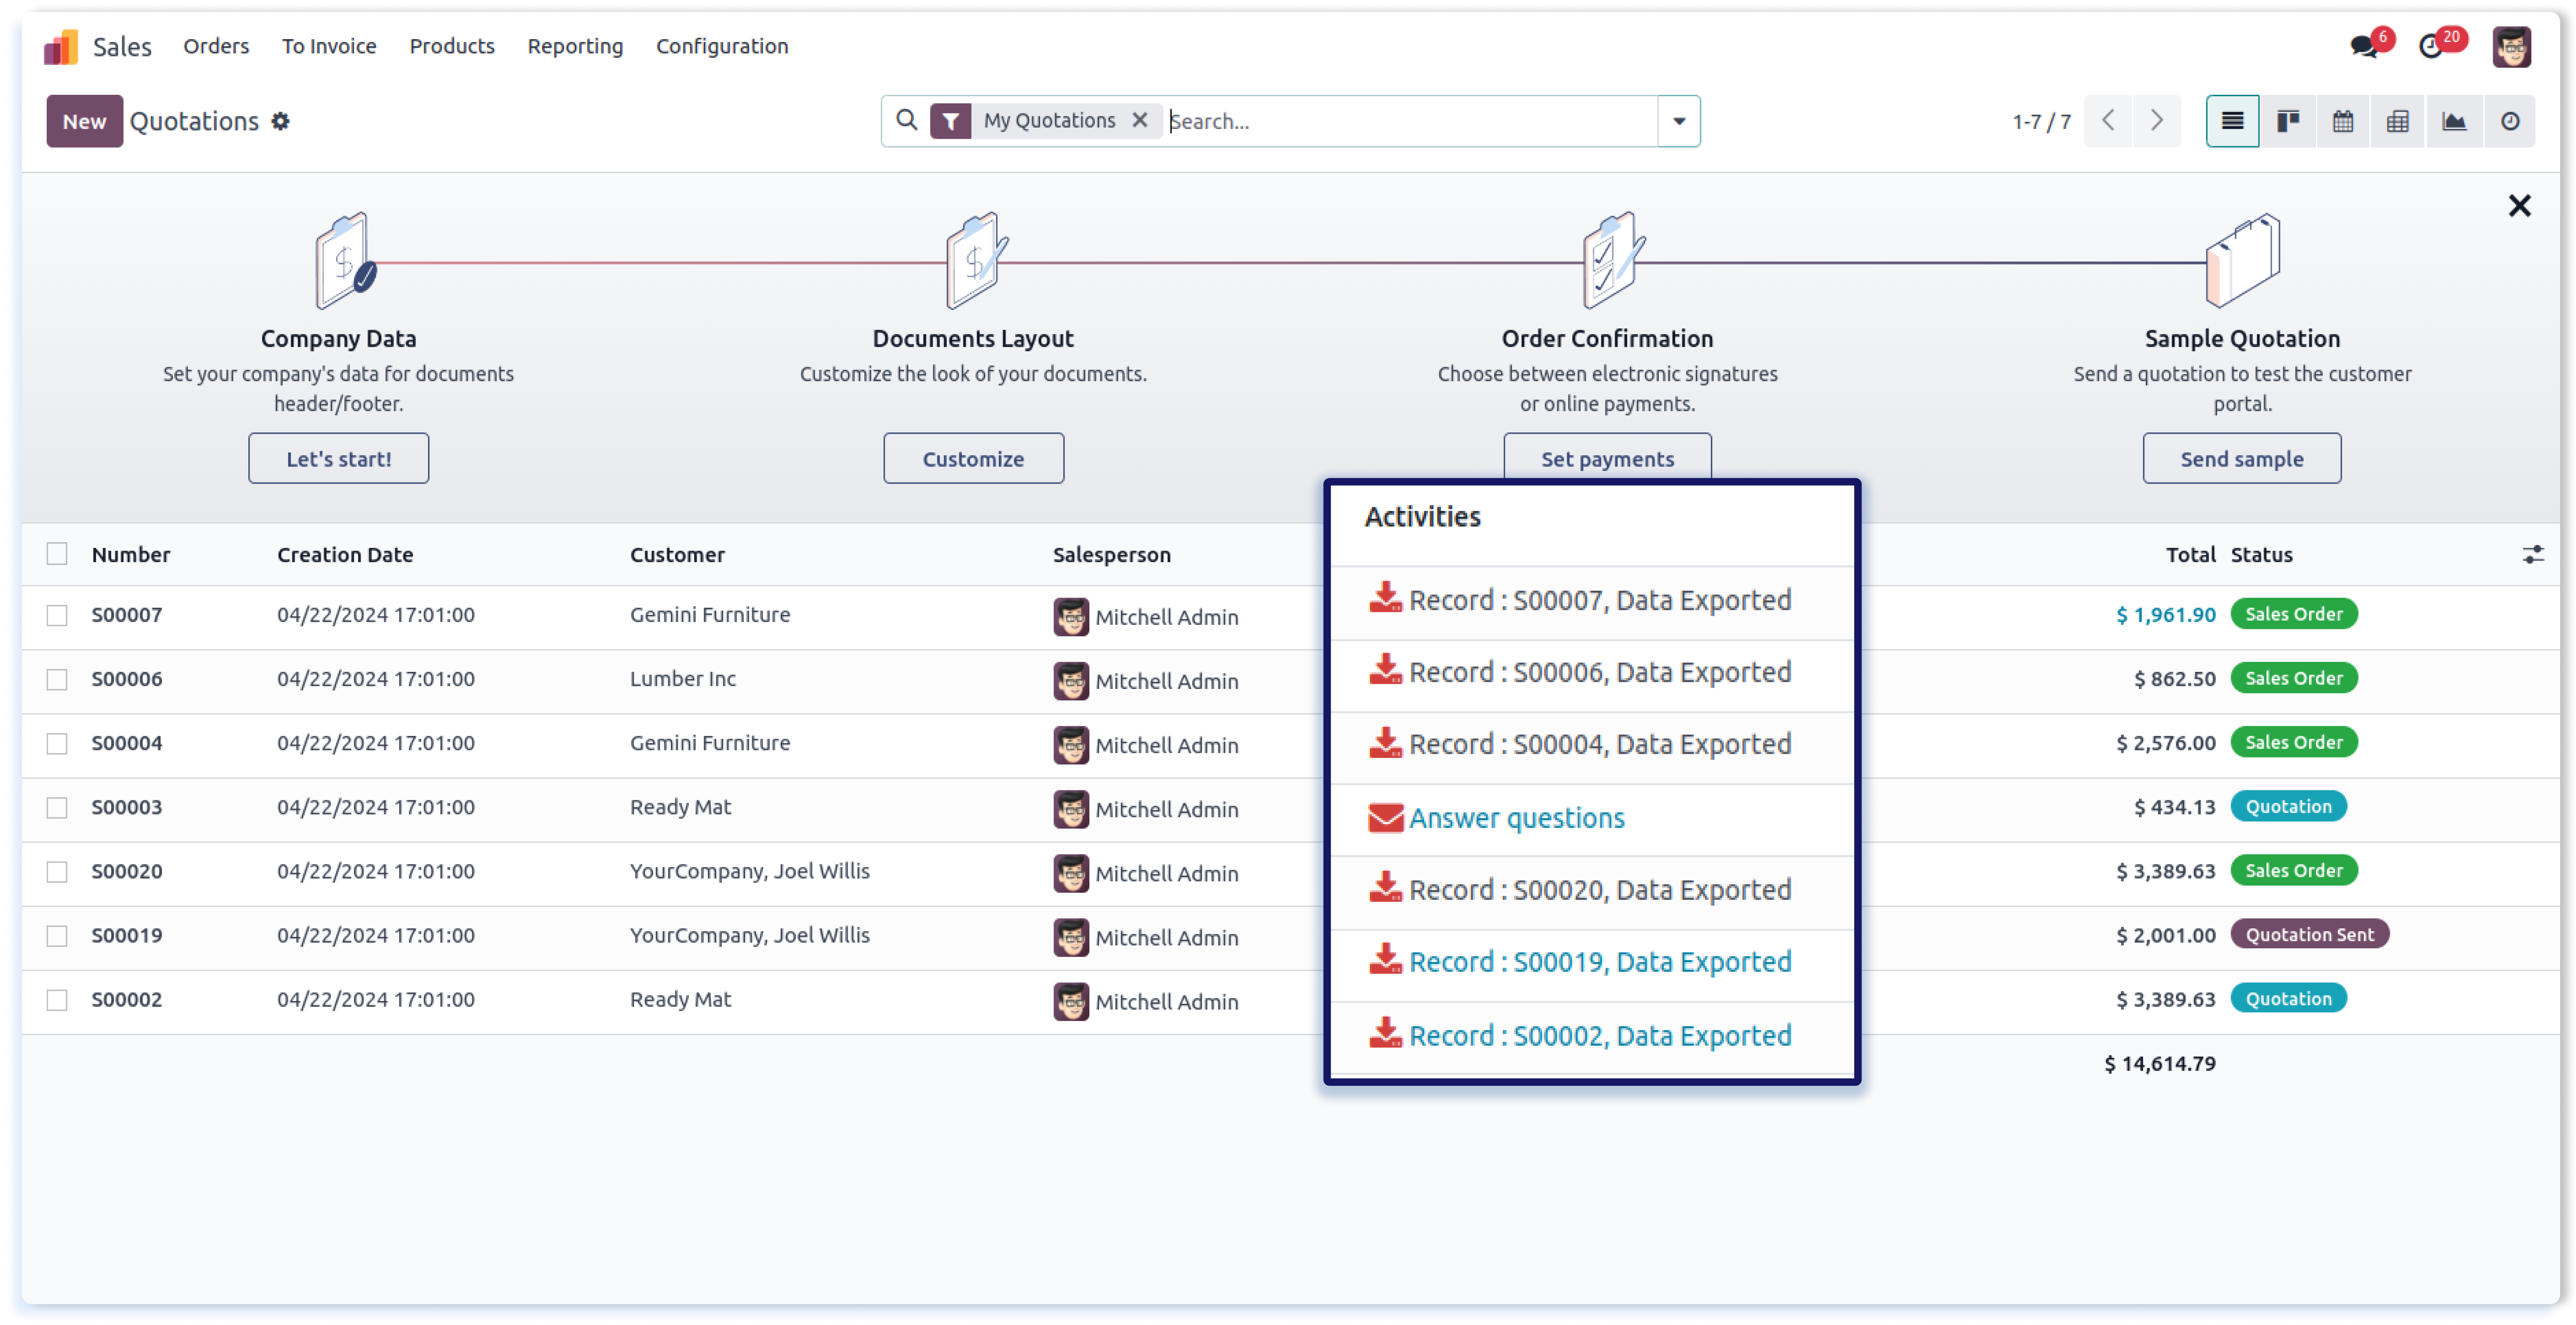Select the S00006 row checkbox
The image size is (2576, 1325).
[57, 679]
